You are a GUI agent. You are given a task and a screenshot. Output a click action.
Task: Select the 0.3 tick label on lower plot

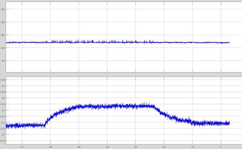3,123
